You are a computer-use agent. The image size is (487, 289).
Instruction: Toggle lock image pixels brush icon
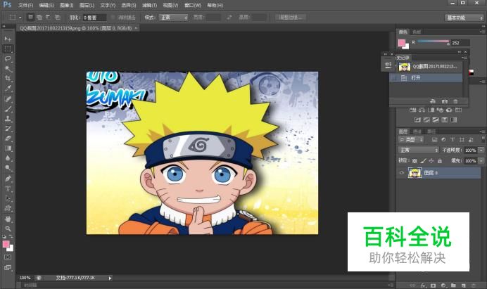point(423,161)
